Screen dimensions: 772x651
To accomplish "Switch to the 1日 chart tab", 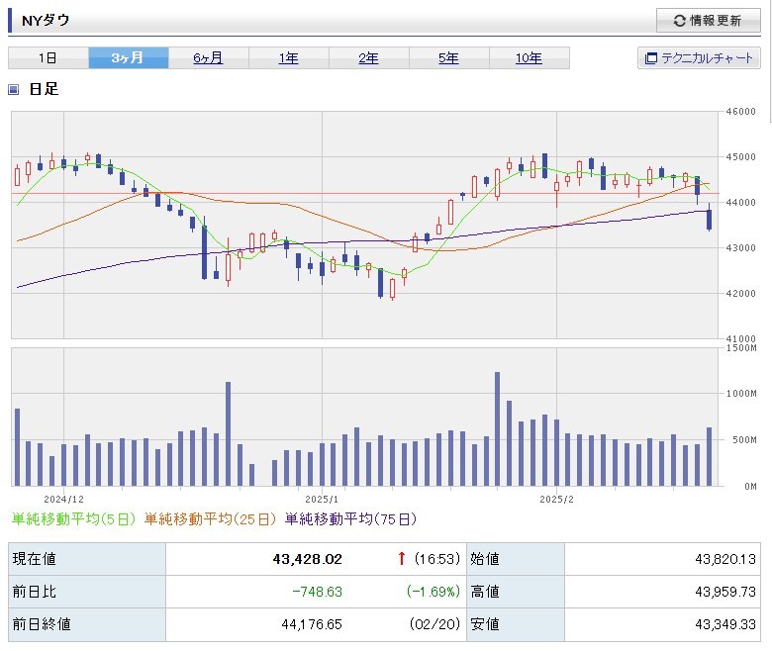I will coord(48,58).
